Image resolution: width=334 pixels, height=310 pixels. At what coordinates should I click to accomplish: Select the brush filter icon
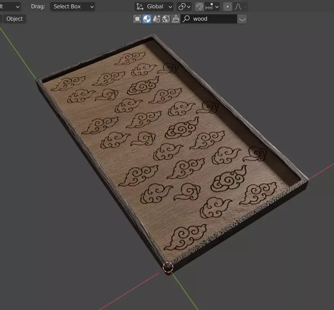175,19
